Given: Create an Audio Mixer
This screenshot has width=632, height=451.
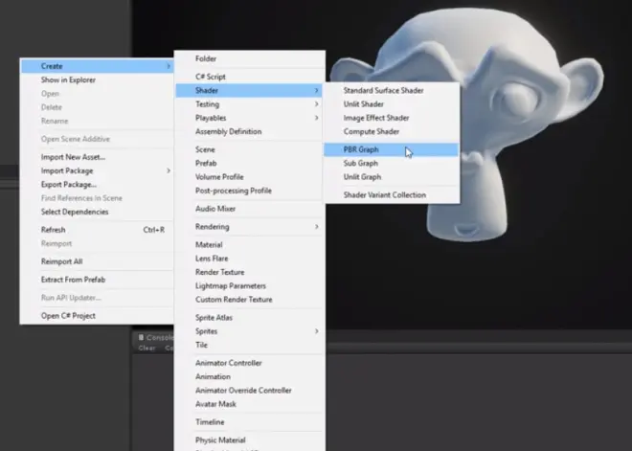Looking at the screenshot, I should [x=250, y=209].
